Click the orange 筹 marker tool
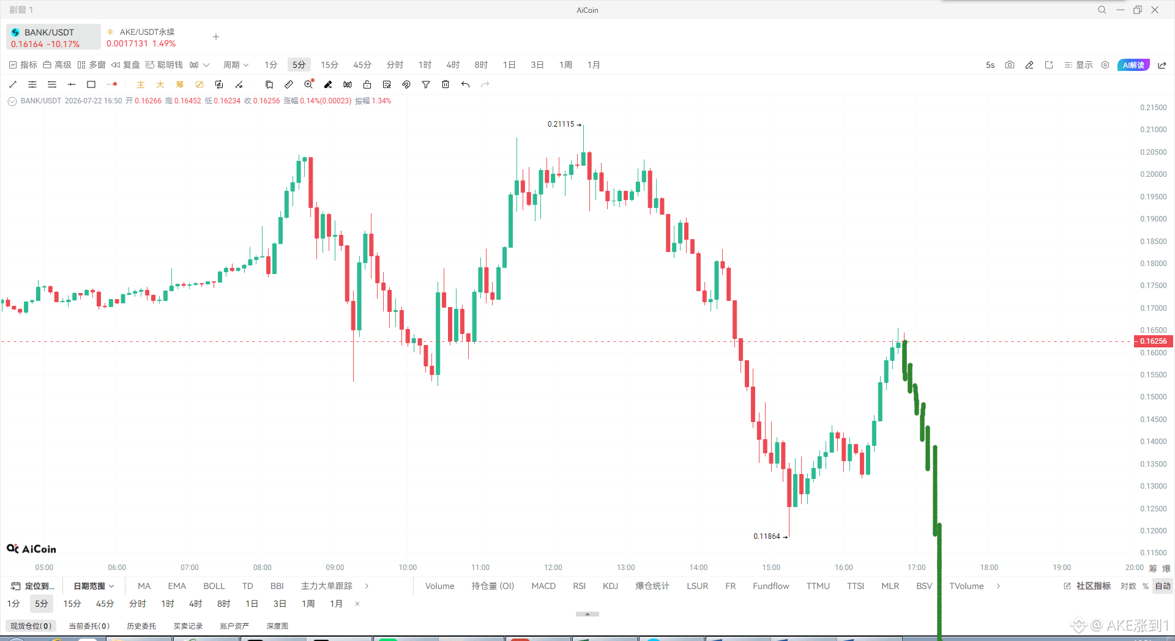The image size is (1175, 641). 180,84
